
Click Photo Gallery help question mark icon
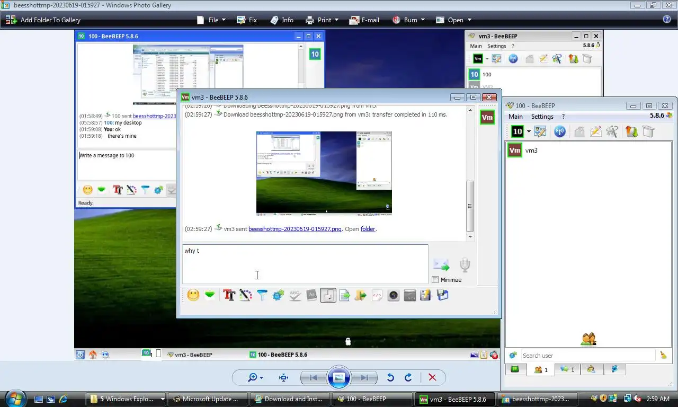667,20
